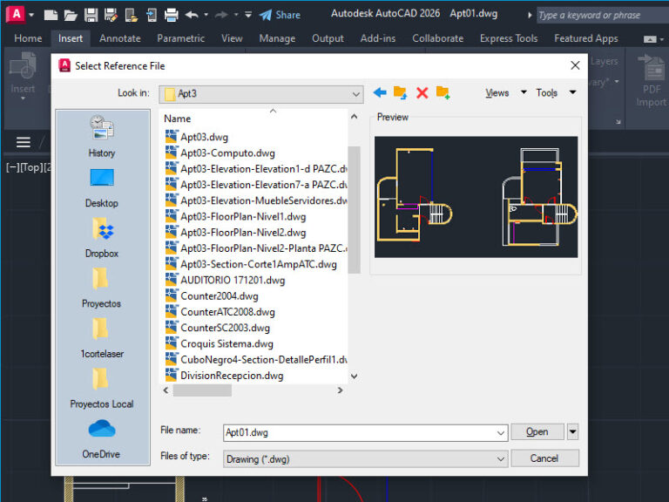Click the scroll down arrow of file list

(x=355, y=376)
